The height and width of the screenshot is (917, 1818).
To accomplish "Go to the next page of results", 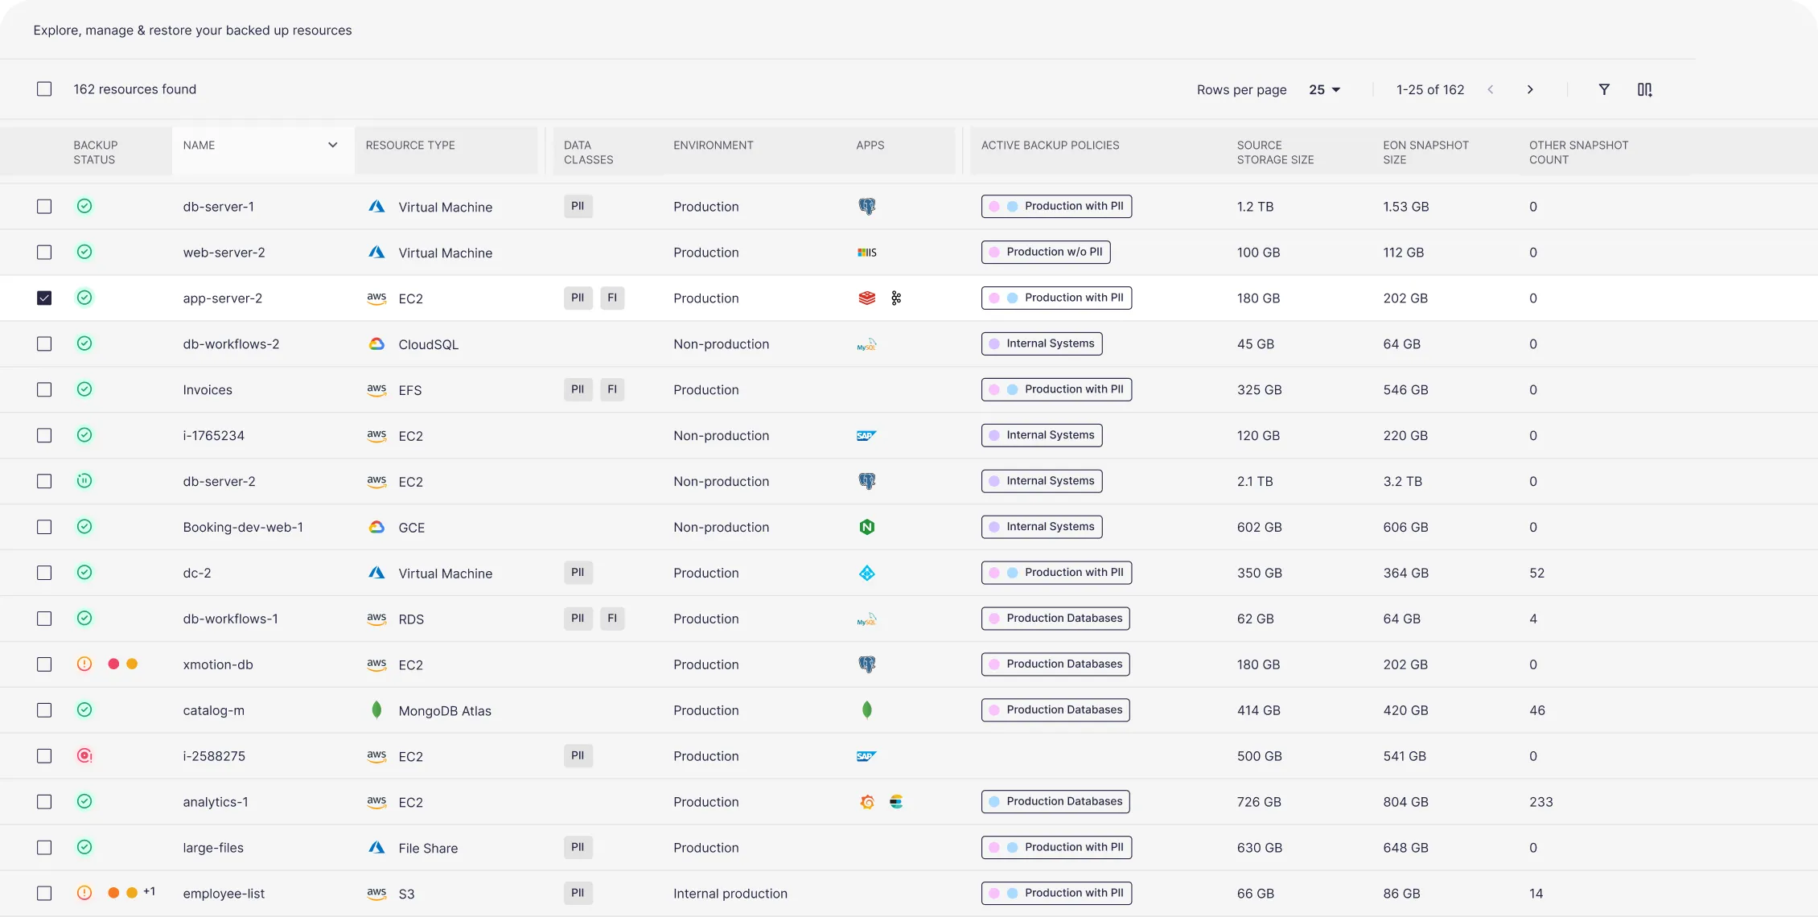I will [1529, 89].
